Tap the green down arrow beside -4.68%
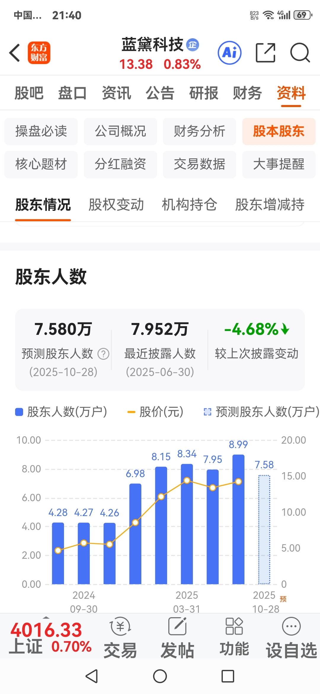320x694 pixels. click(x=285, y=329)
